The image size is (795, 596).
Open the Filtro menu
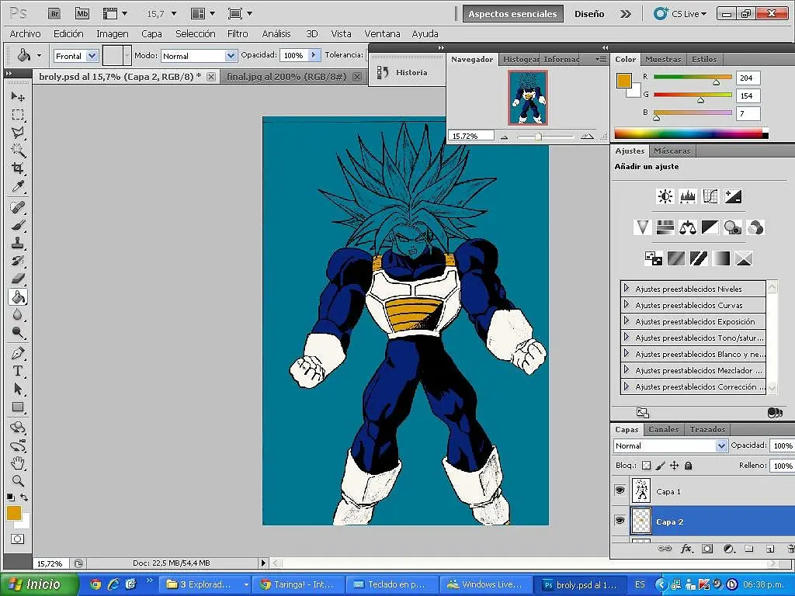[x=238, y=34]
